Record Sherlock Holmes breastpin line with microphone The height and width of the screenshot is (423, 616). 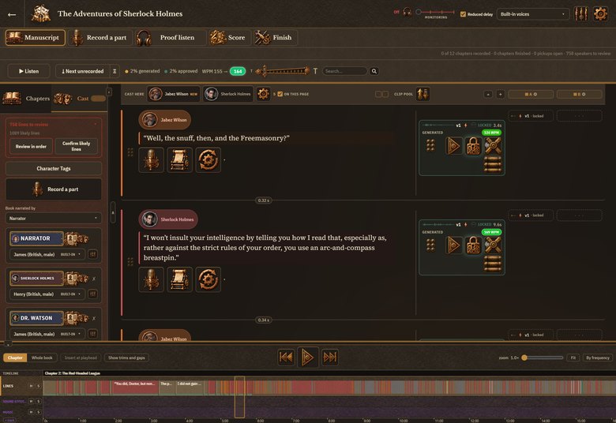point(151,279)
